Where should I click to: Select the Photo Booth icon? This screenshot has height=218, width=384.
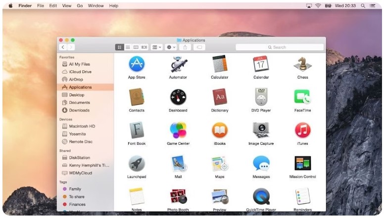click(178, 196)
